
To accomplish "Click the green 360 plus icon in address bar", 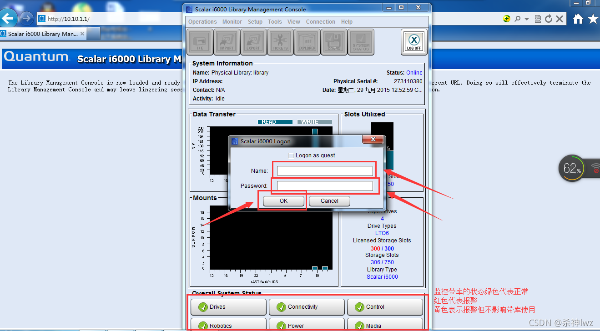I will (506, 19).
